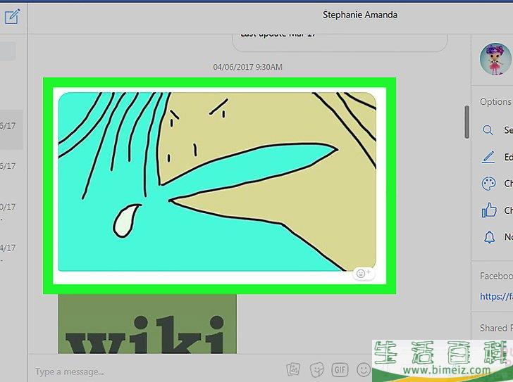Open the change color palette icon
Screen dimensions: 513x382
click(x=488, y=184)
